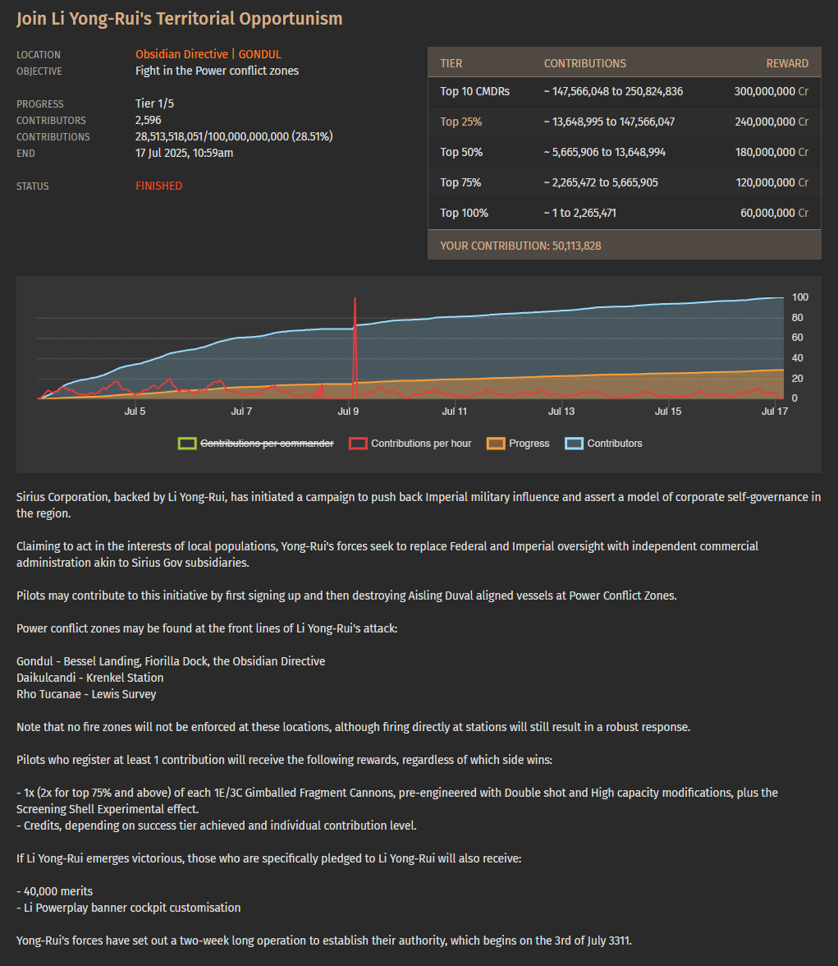The image size is (838, 966).
Task: Click the Daikulcandi - Krenkel Station line
Action: pyautogui.click(x=90, y=678)
